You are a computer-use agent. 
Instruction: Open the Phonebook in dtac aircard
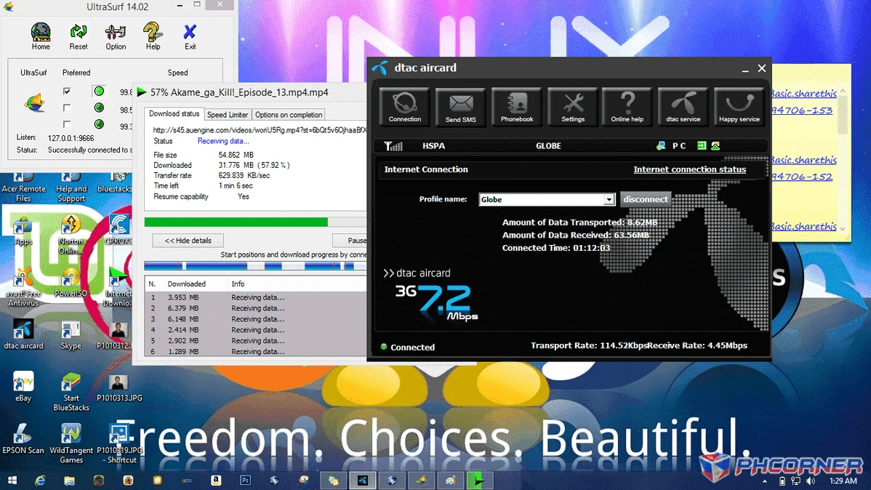pos(517,107)
